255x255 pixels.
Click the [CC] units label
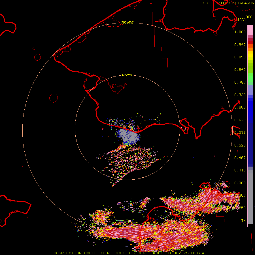pyautogui.click(x=242, y=20)
